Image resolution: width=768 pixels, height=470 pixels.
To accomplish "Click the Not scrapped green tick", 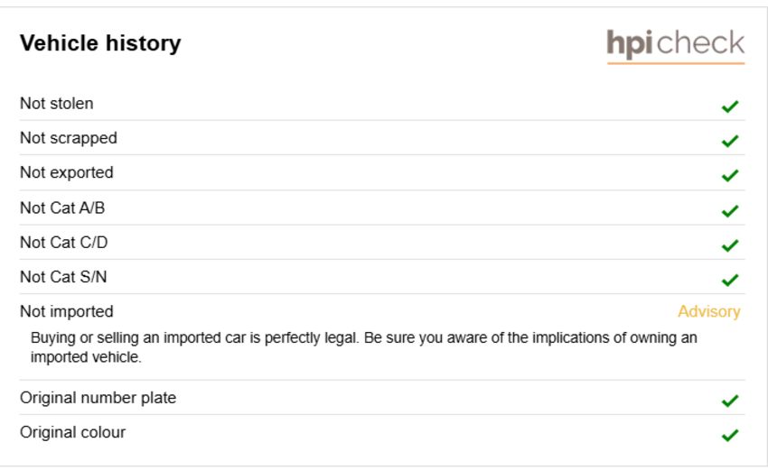I will pyautogui.click(x=730, y=141).
